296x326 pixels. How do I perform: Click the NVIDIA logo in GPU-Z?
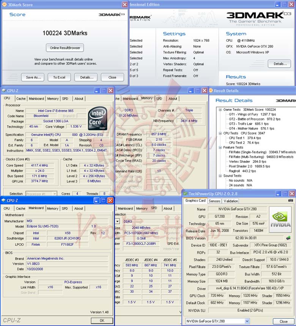click(280, 219)
